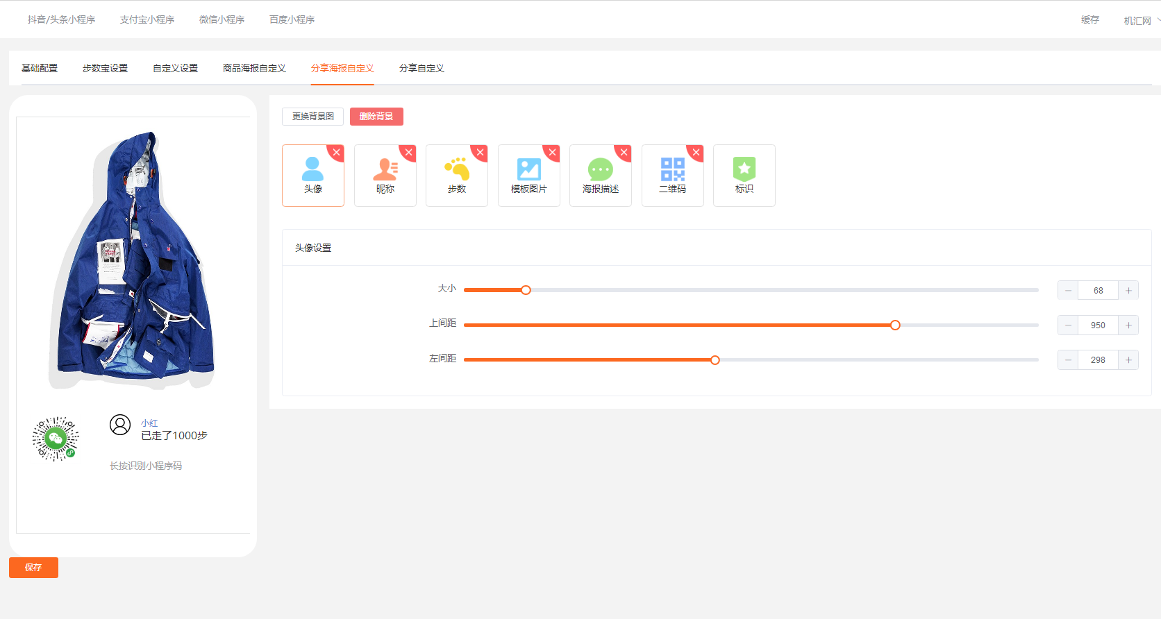Select the 模板图片 template image card

click(528, 176)
